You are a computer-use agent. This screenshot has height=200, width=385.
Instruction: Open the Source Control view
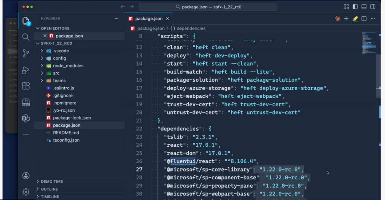coord(26,53)
